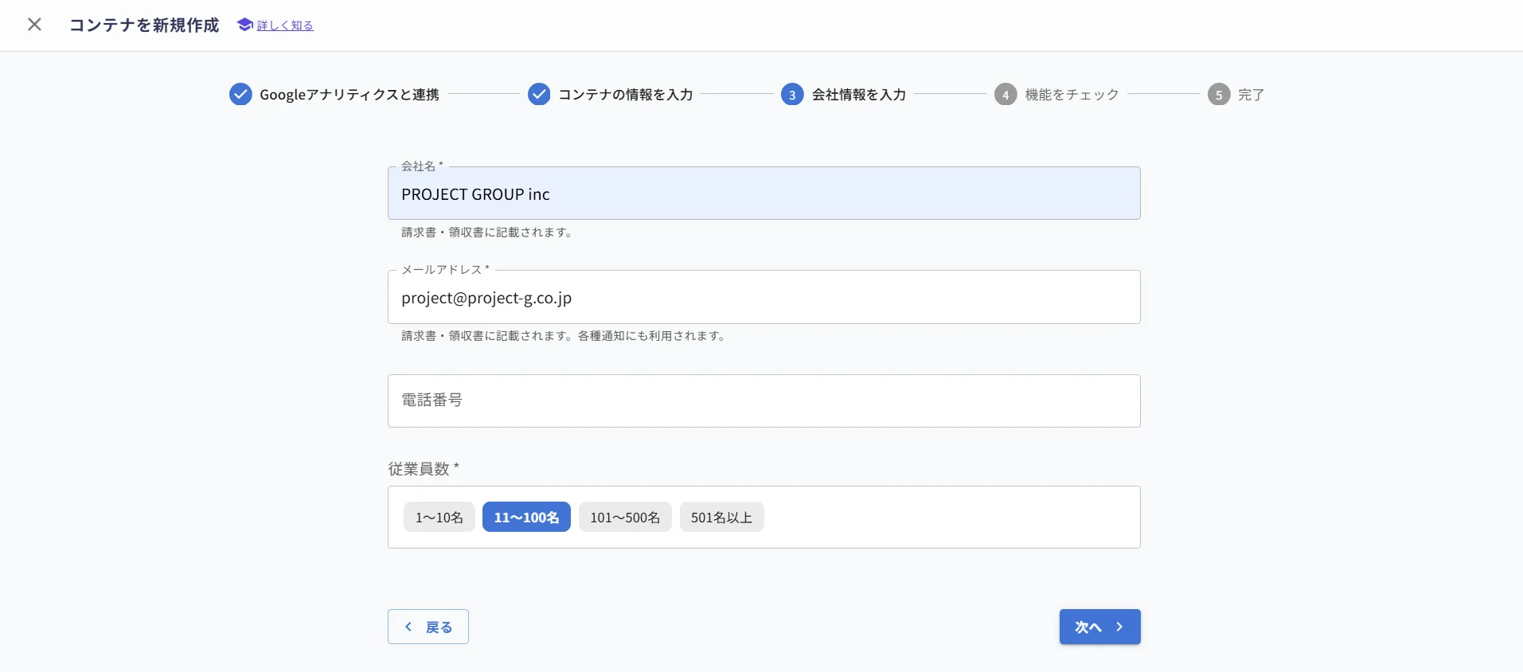Click the 従業員数 label

click(x=424, y=469)
